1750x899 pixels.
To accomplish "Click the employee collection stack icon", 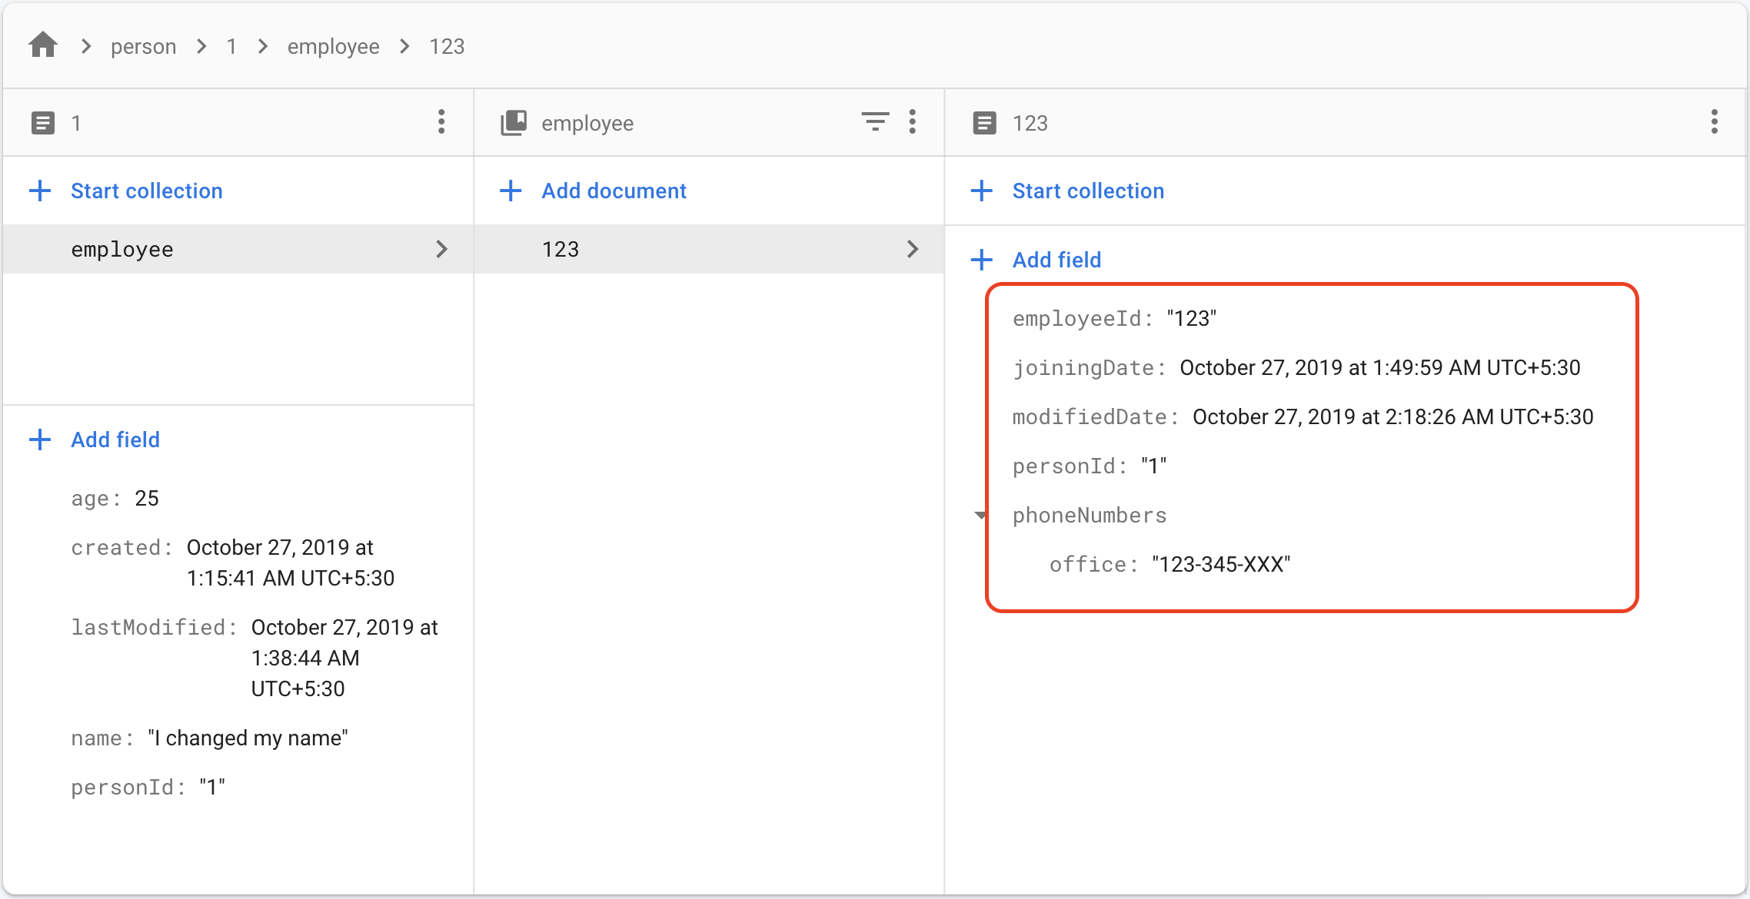I will pyautogui.click(x=514, y=123).
